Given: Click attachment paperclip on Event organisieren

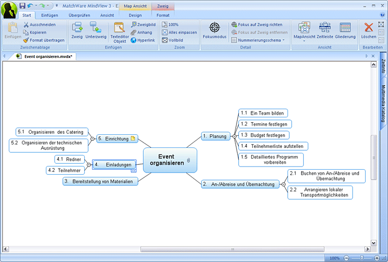Looking at the screenshot, I should point(189,160).
